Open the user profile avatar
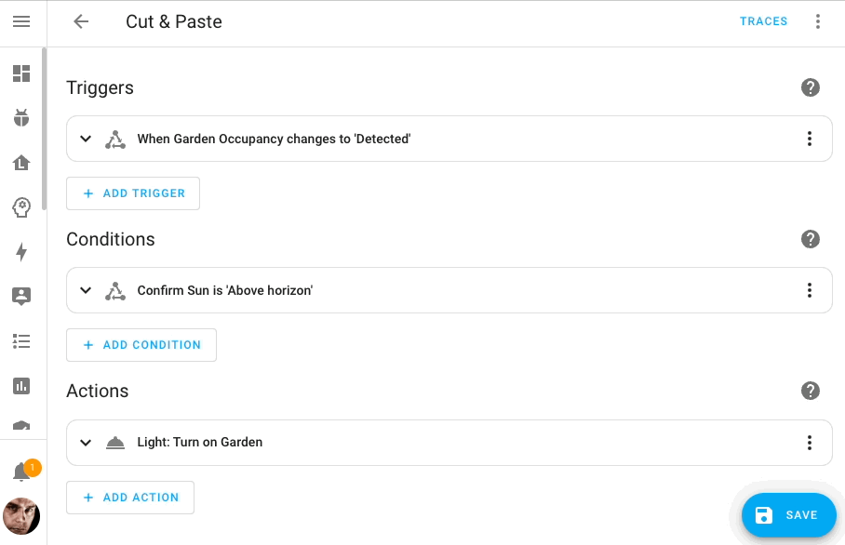Screen dimensions: 845x545 [x=21, y=516]
